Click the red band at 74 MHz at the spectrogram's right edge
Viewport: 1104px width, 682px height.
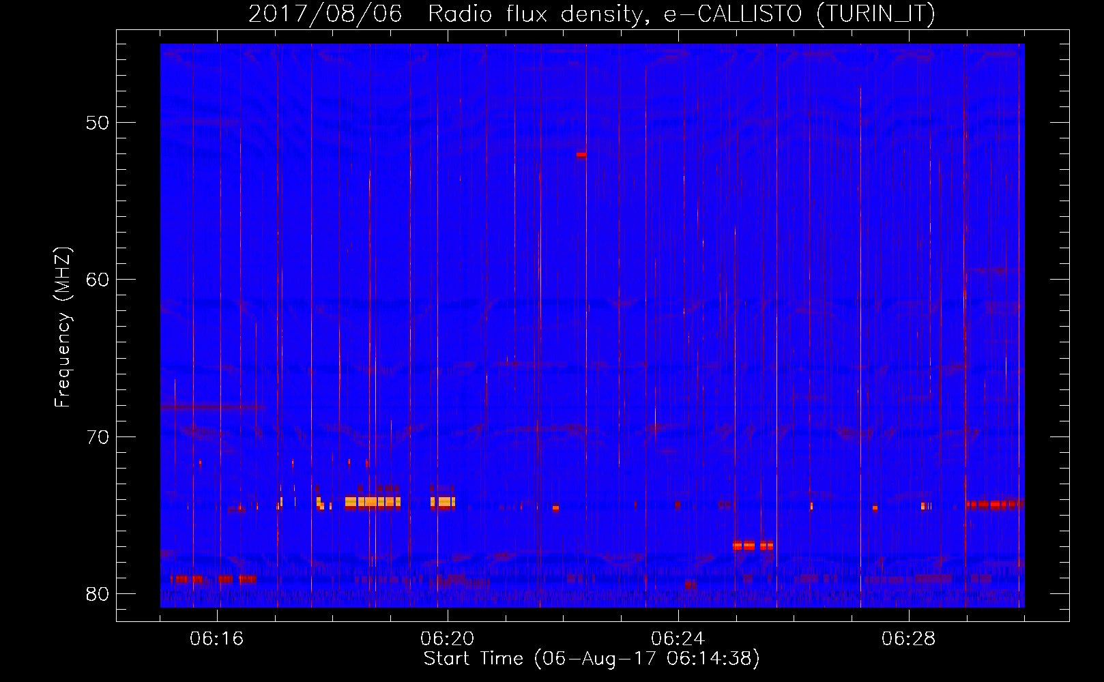coord(996,505)
